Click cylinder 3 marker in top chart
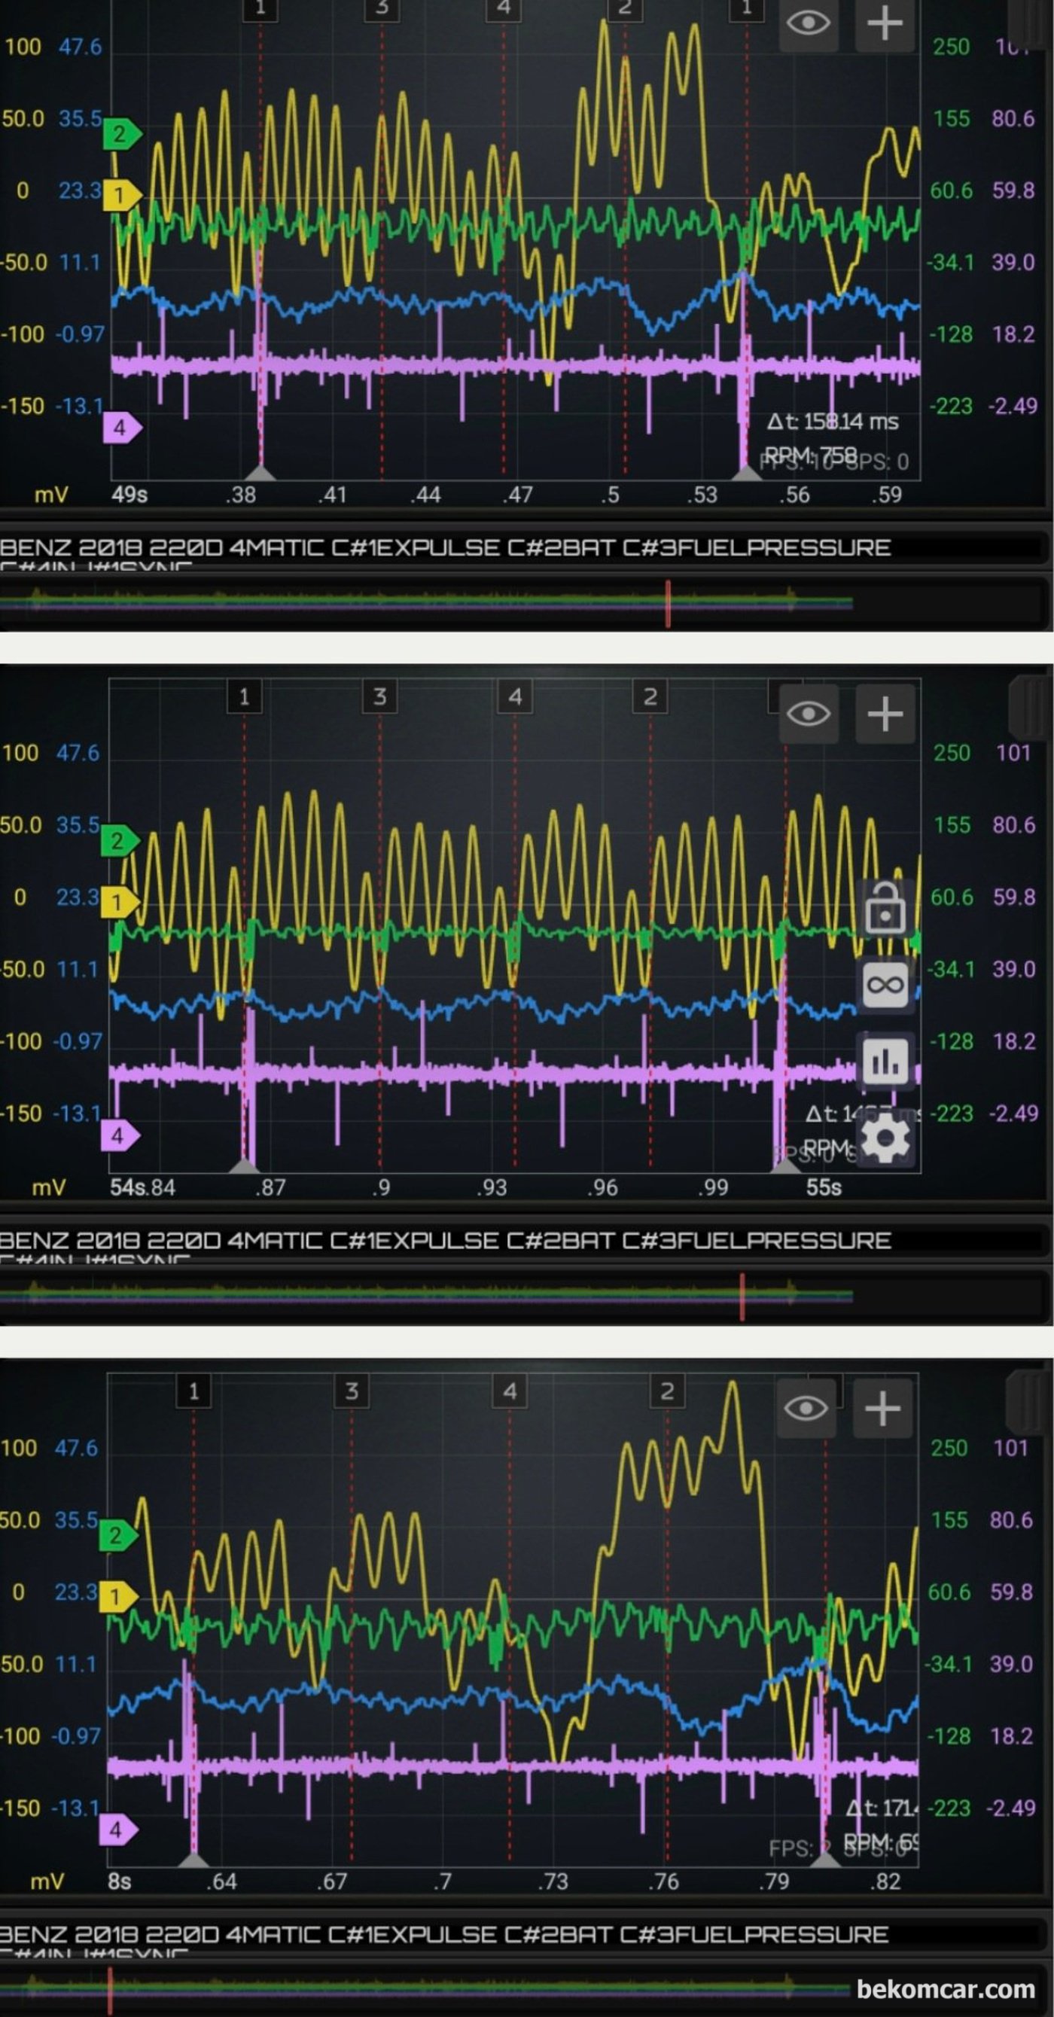This screenshot has width=1054, height=2017. click(x=382, y=9)
